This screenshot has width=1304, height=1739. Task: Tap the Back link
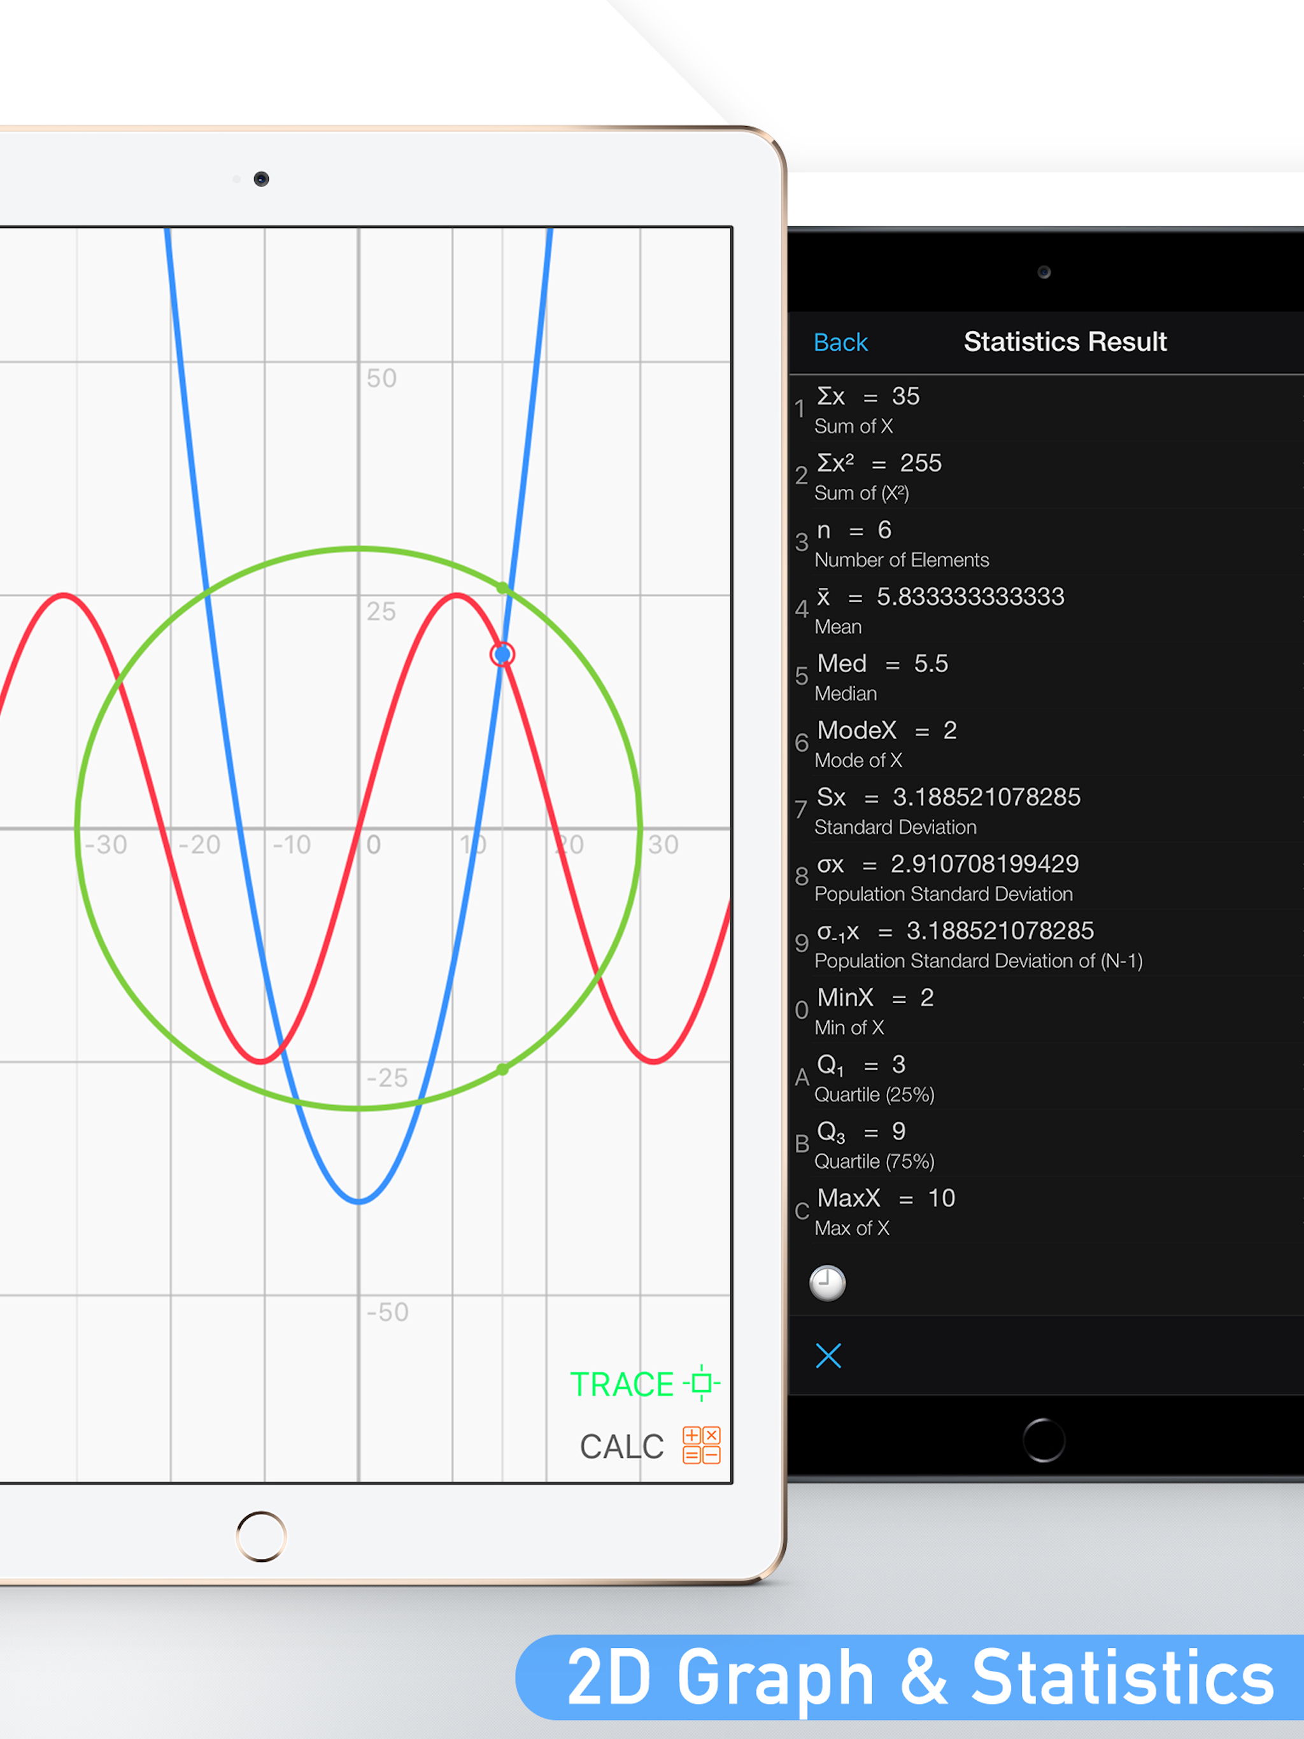click(x=840, y=342)
